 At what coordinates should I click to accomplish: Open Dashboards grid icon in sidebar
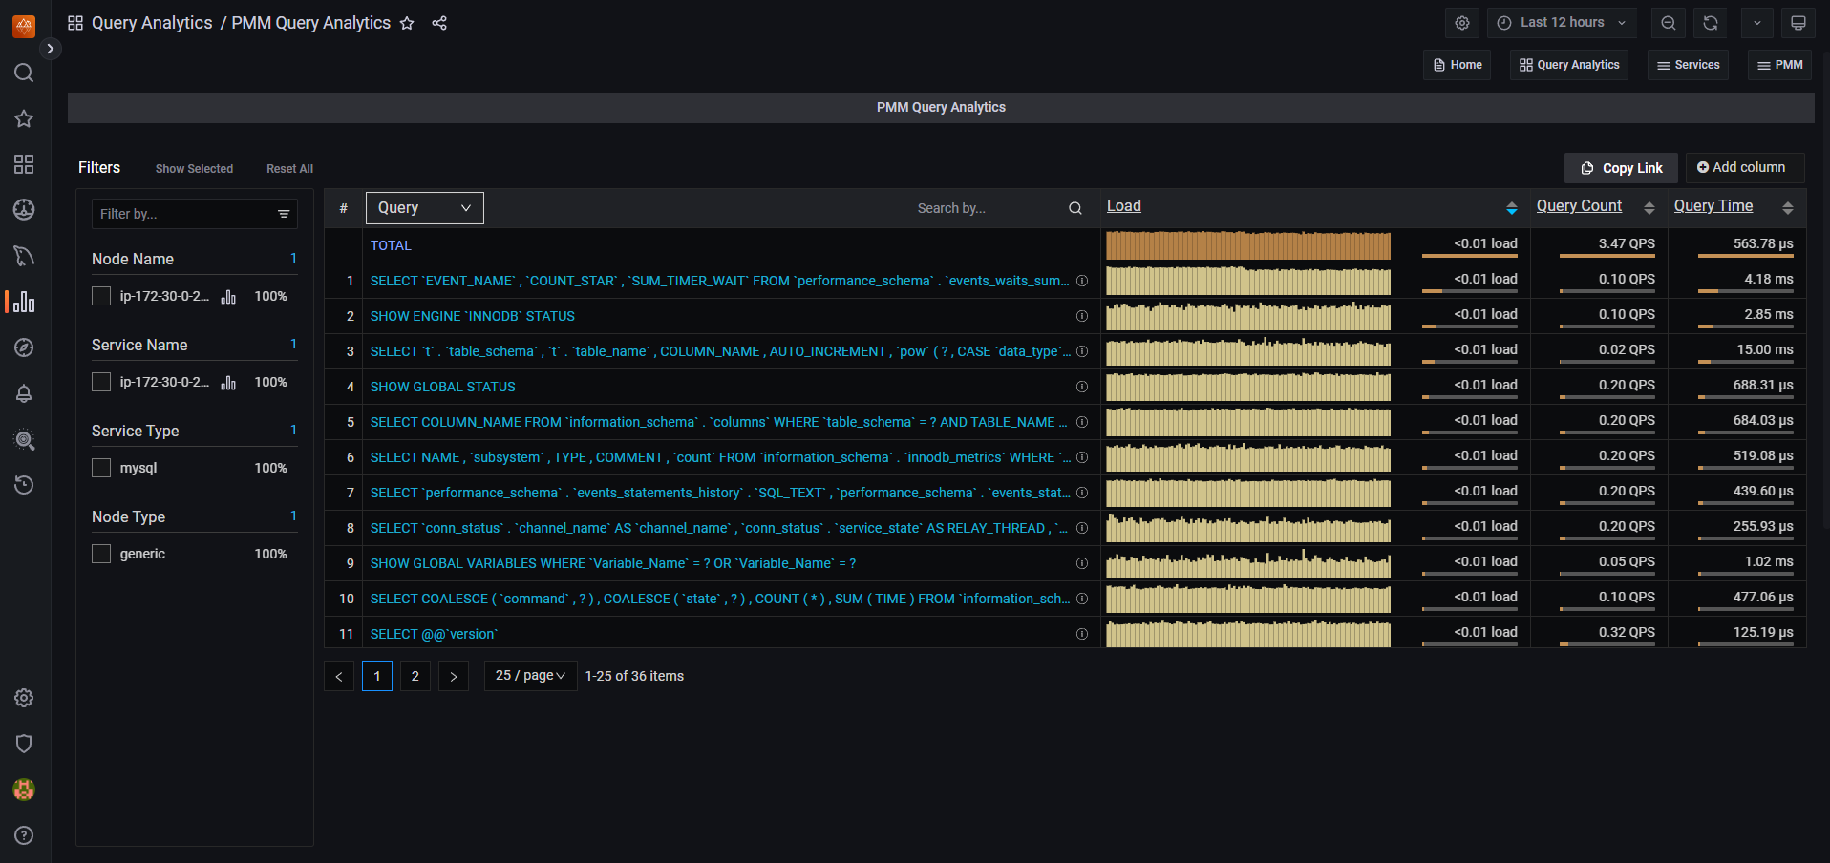pyautogui.click(x=24, y=164)
